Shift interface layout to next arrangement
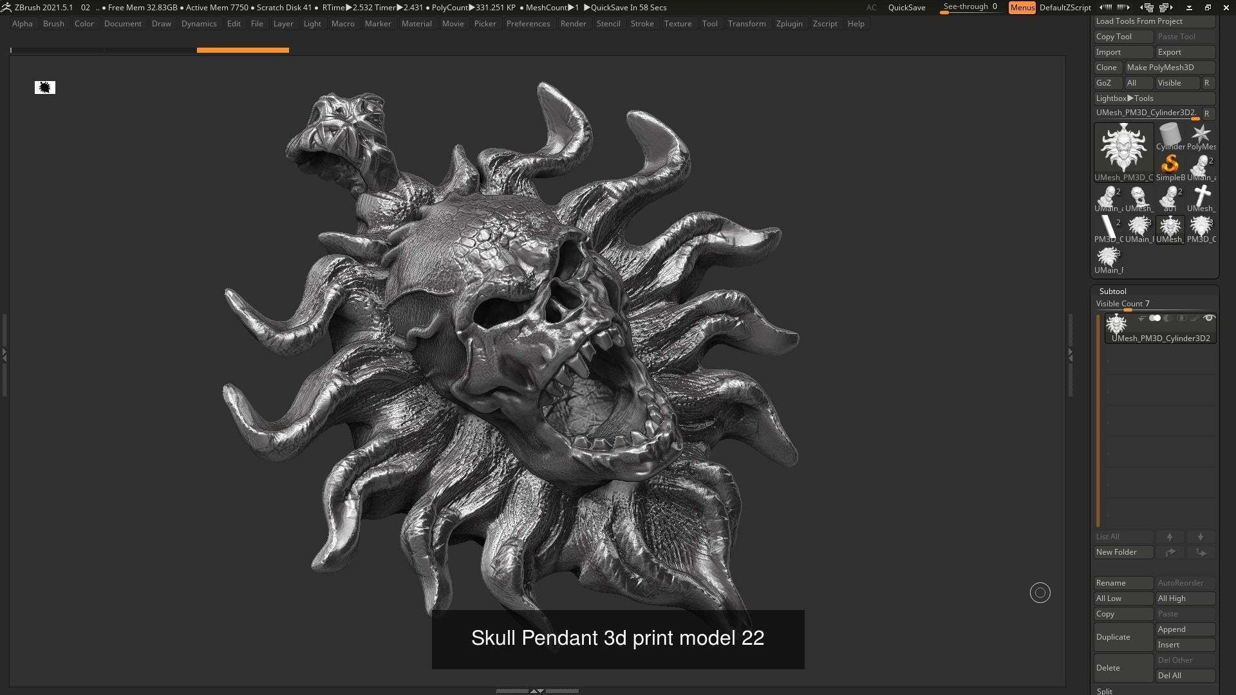This screenshot has width=1236, height=695. click(x=1123, y=8)
